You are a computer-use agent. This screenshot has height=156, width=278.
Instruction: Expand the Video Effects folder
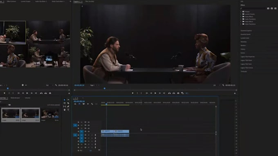tap(241, 22)
